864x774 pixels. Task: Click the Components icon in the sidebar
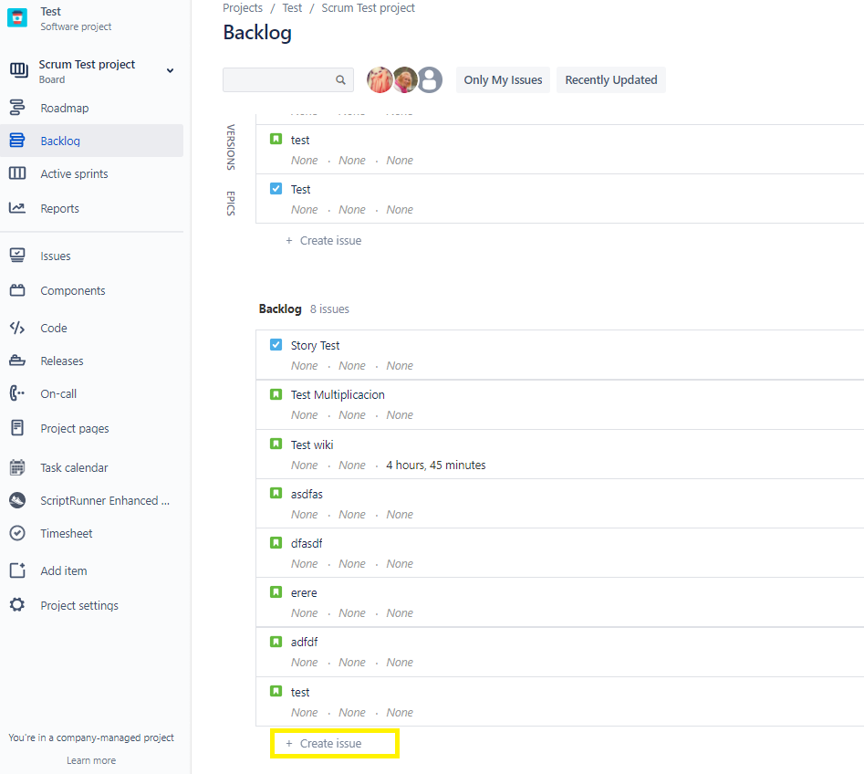[x=16, y=290]
